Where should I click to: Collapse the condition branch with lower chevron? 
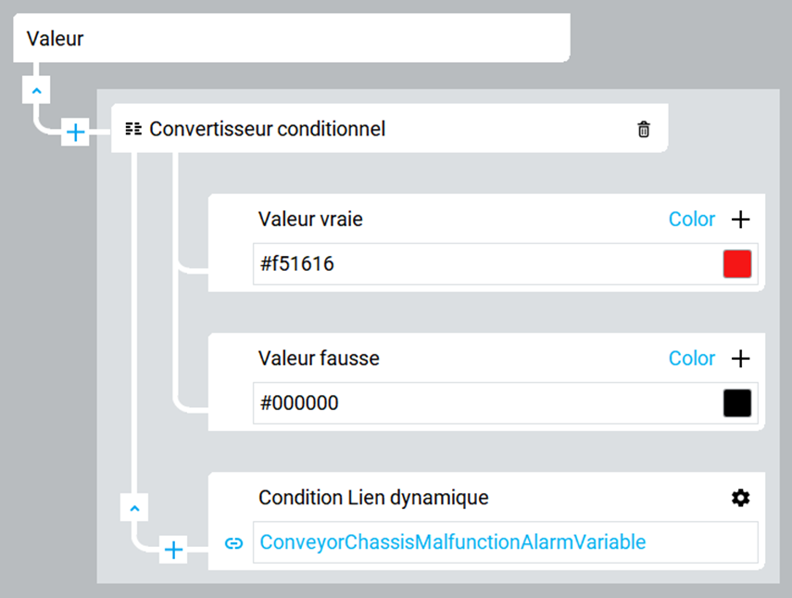pyautogui.click(x=134, y=508)
